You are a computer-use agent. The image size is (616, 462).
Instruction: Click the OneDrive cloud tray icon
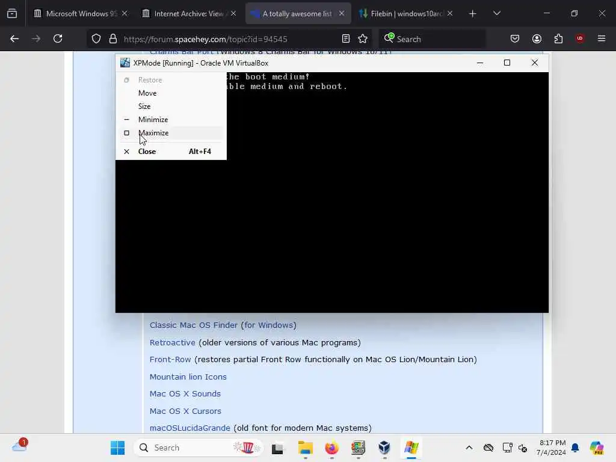pyautogui.click(x=488, y=448)
